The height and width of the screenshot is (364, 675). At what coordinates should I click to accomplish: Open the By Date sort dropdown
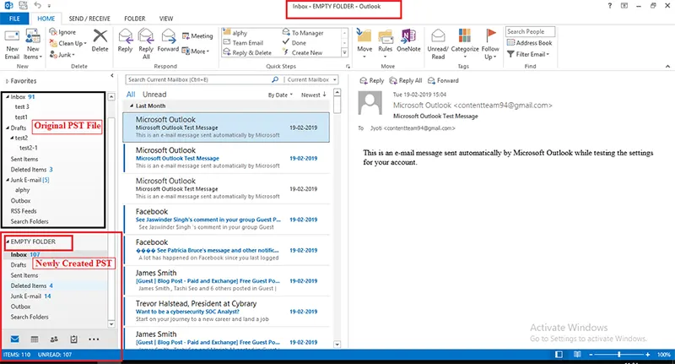pyautogui.click(x=280, y=95)
